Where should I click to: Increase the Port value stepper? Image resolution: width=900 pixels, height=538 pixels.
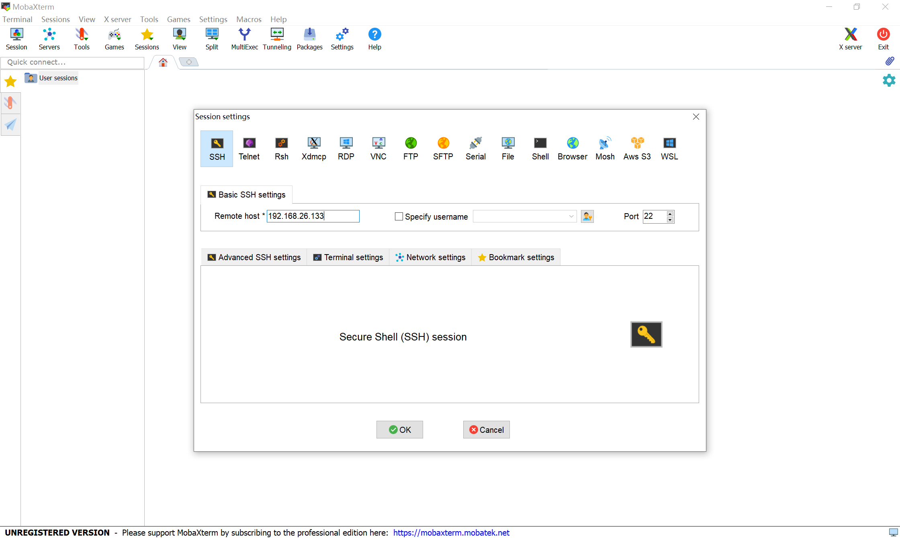pos(670,214)
